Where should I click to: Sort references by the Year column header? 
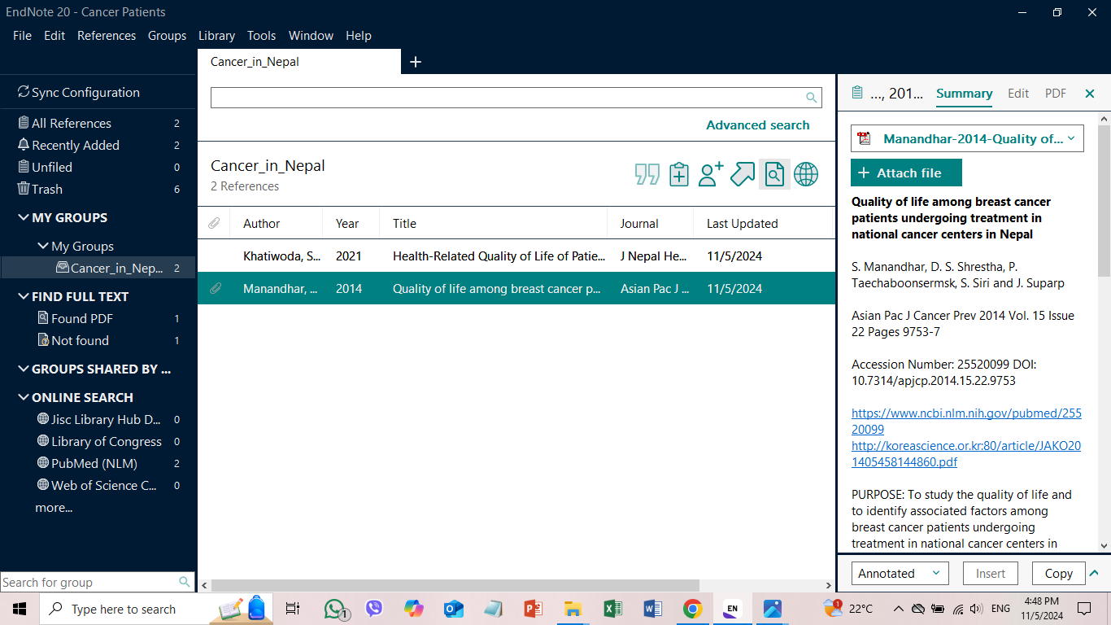pos(347,224)
